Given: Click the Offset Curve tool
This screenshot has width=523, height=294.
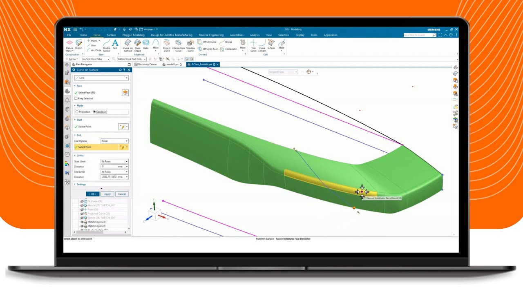Looking at the screenshot, I should pyautogui.click(x=207, y=42).
